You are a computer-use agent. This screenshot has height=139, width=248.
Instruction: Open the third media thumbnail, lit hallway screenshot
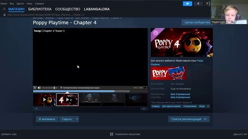coord(90,100)
